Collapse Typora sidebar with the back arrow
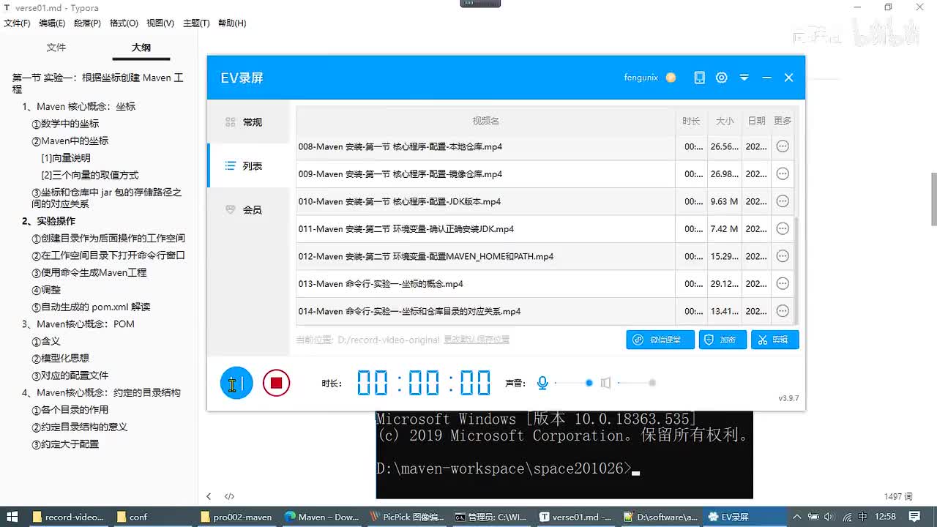Image resolution: width=937 pixels, height=527 pixels. click(x=209, y=496)
